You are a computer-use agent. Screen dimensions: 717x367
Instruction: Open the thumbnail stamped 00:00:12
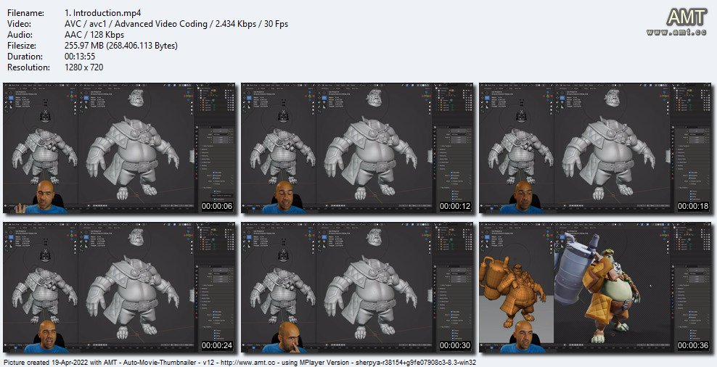click(357, 148)
